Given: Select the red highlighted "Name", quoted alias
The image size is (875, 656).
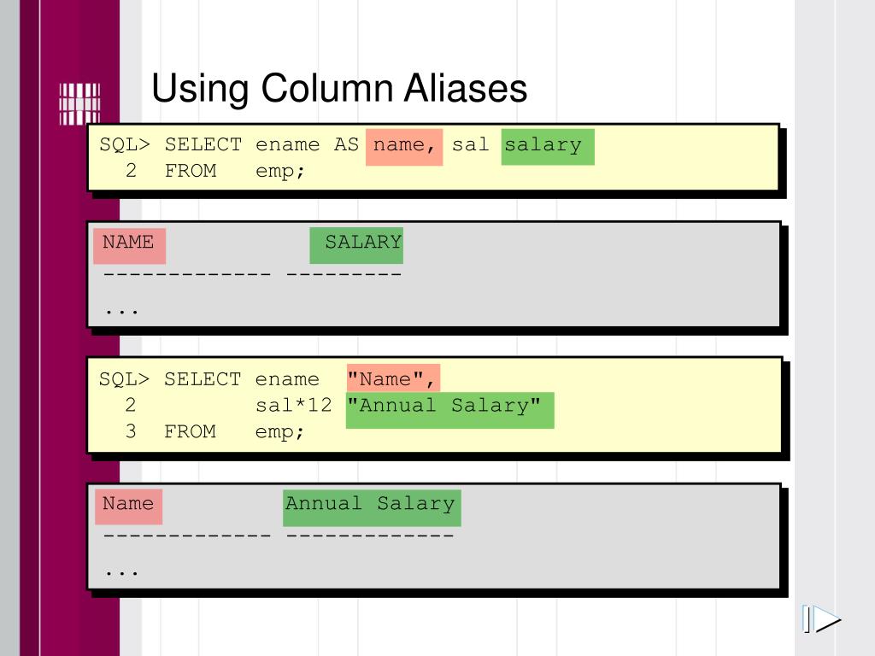Looking at the screenshot, I should tap(393, 379).
